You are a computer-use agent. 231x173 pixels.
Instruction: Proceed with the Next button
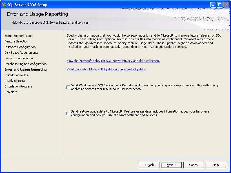[171, 165]
